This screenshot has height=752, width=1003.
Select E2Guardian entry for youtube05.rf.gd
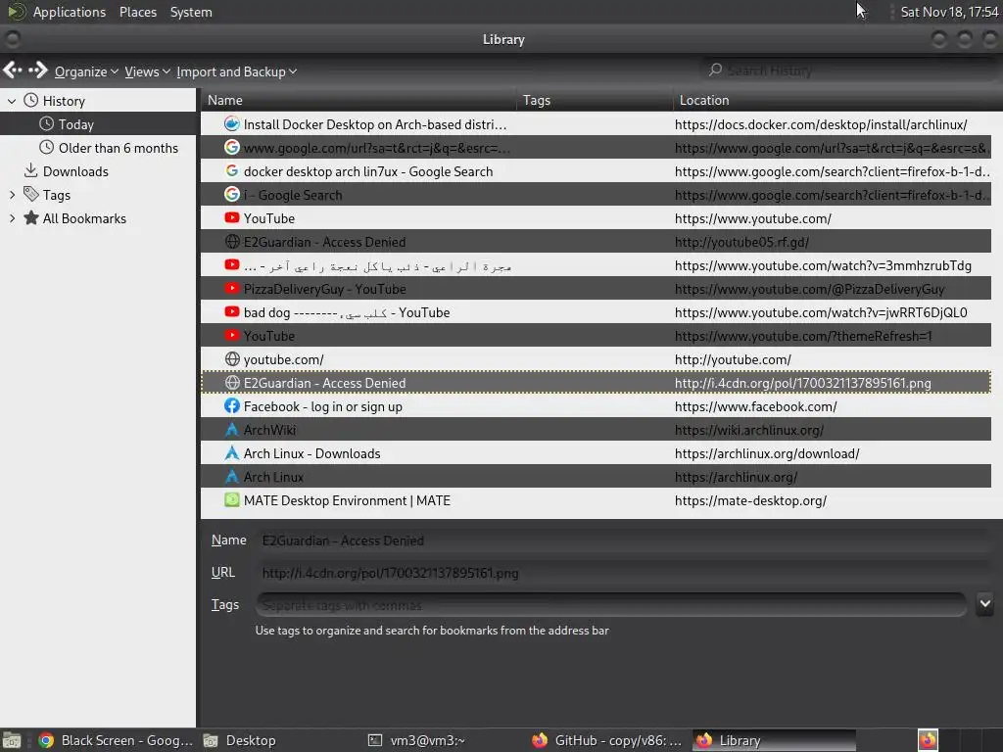[x=596, y=242]
